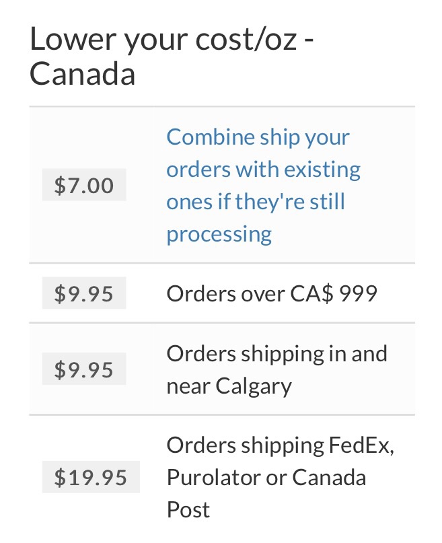442x543 pixels.
Task: Click the Purolator or Canada text line
Action: pos(266,477)
